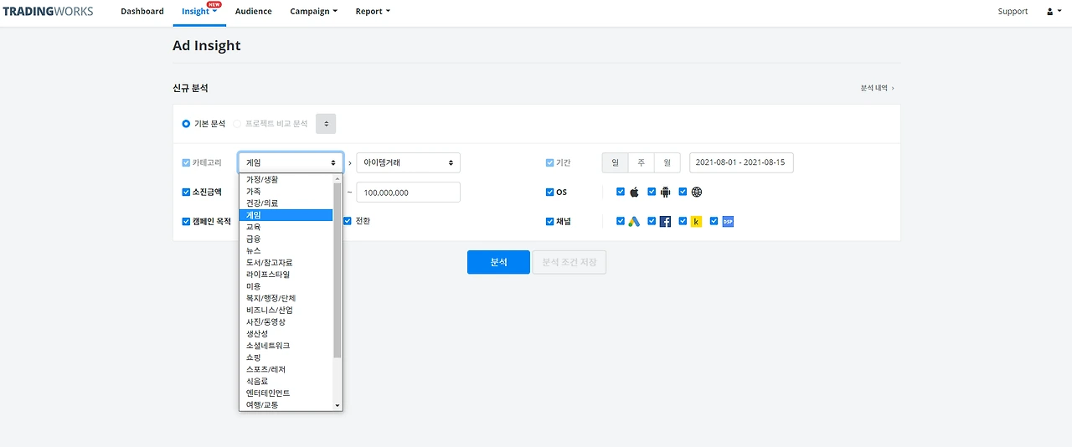Toggle the Android checkbox
This screenshot has height=447, width=1072.
tap(652, 192)
